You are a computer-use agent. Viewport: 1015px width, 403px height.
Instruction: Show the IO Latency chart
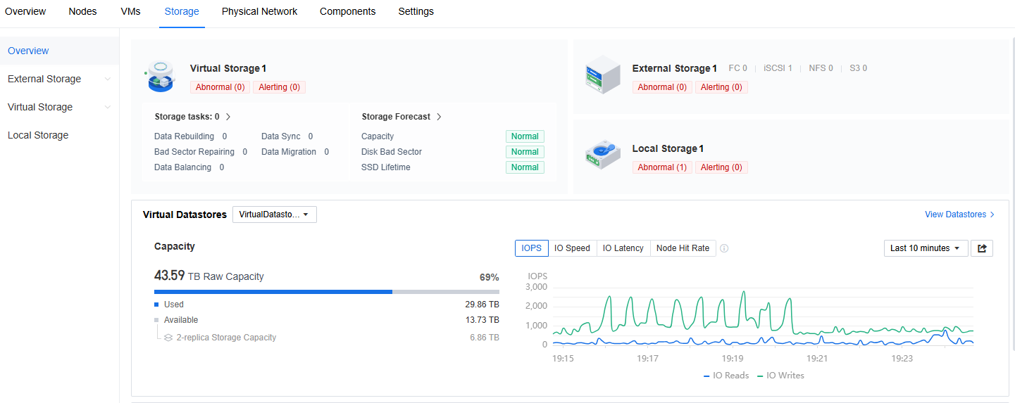[x=623, y=248]
